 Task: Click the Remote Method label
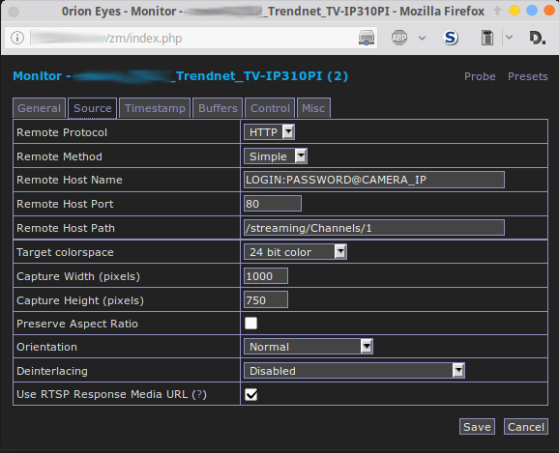[59, 156]
